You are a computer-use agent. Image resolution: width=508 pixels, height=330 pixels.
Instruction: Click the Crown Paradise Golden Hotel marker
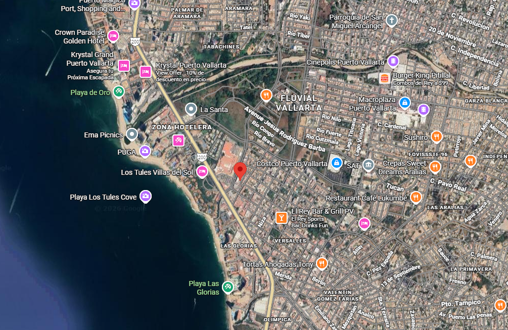[113, 35]
